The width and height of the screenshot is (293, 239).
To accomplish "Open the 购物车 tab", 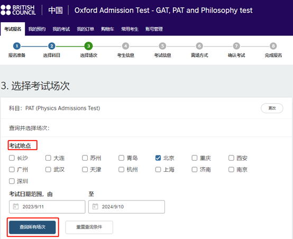I will tap(107, 29).
